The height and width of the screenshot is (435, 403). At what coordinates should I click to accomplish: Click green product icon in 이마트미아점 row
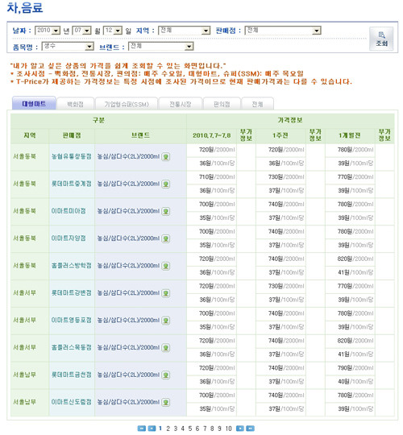coord(166,211)
